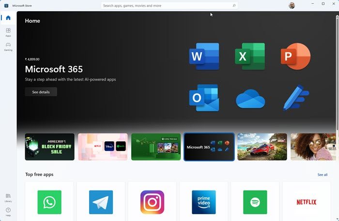Click the OneDrive cloud icon in banner
Viewport: 339px width, 221px height.
(x=250, y=99)
